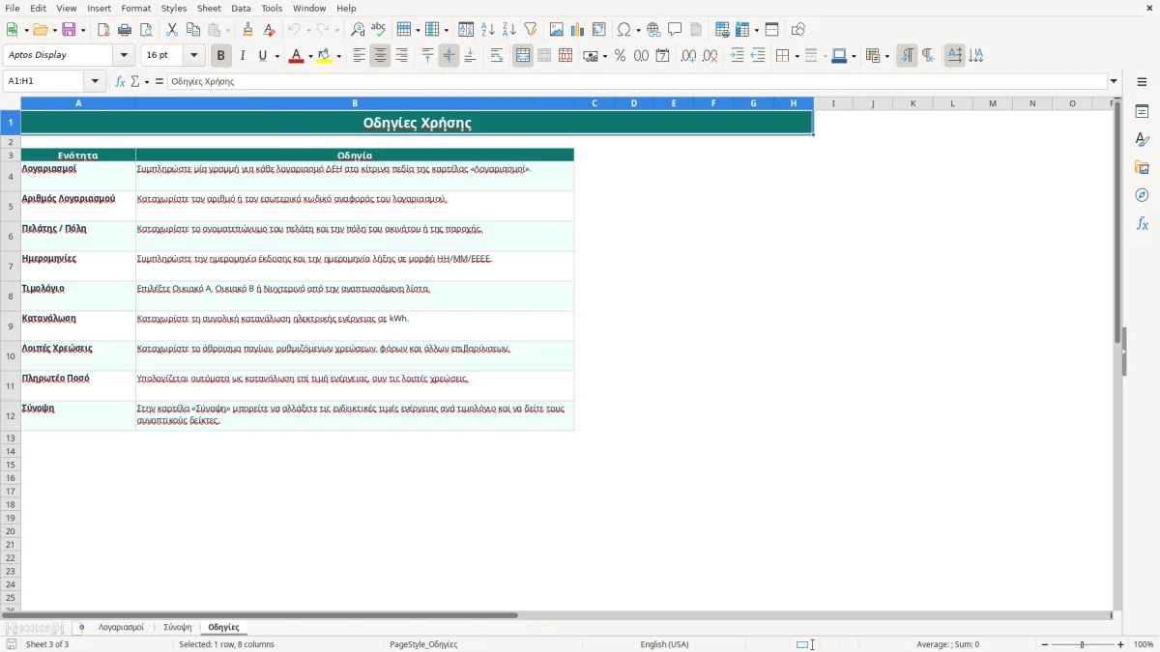The image size is (1160, 652).
Task: Toggle bold formatting
Action: coord(221,56)
